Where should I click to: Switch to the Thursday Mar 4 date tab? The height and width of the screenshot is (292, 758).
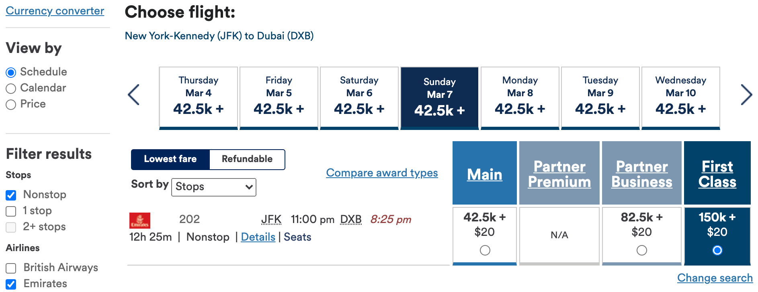coord(199,97)
